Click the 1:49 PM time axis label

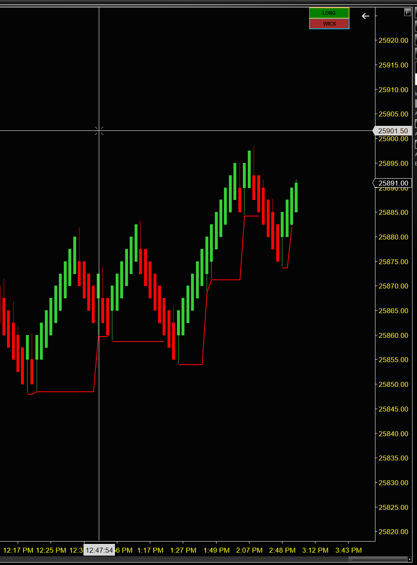click(x=217, y=550)
